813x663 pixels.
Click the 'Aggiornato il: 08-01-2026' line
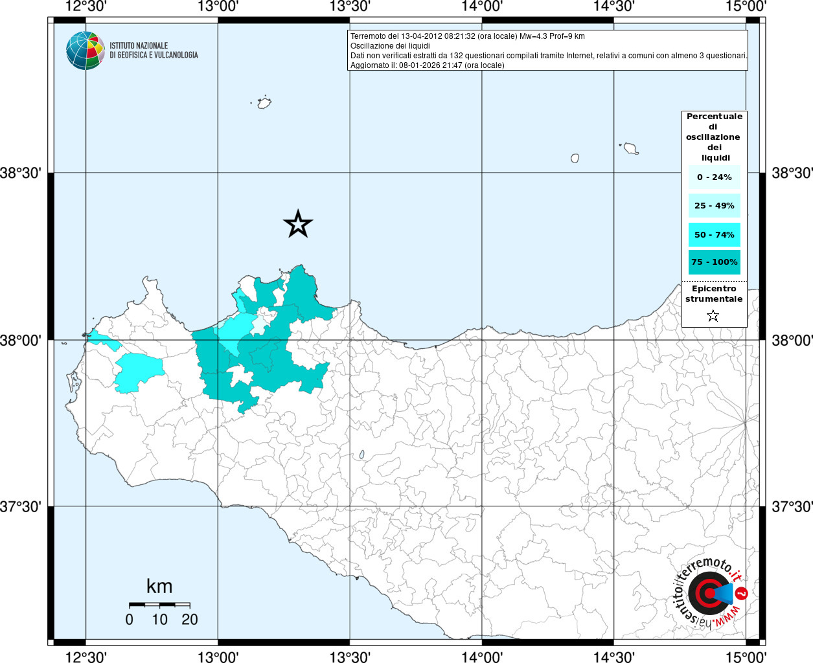428,65
